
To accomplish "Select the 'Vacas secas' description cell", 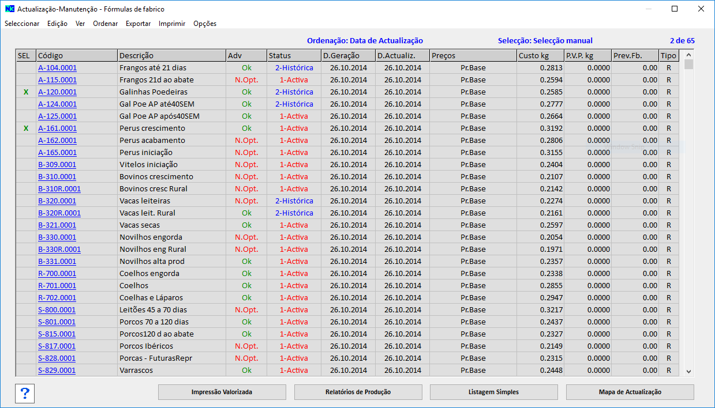I will coord(172,225).
